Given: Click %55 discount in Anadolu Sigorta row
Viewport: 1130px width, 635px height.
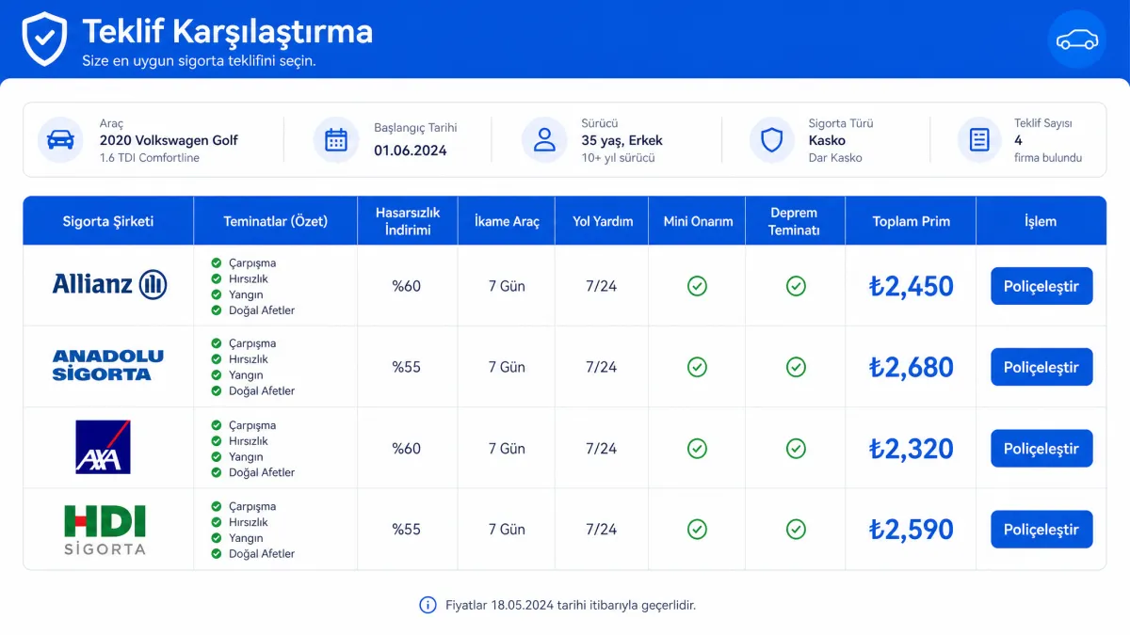Looking at the screenshot, I should tap(407, 367).
